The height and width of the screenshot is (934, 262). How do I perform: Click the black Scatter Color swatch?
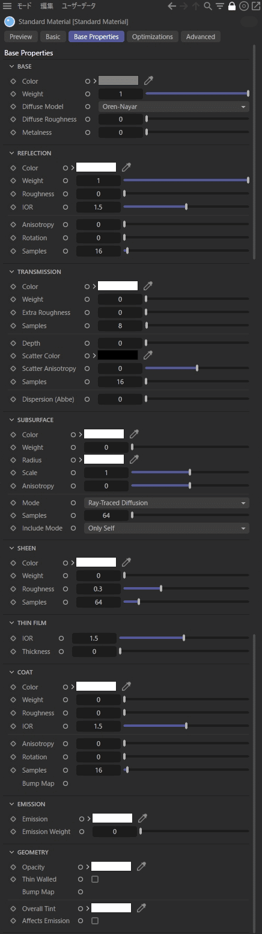click(x=118, y=355)
